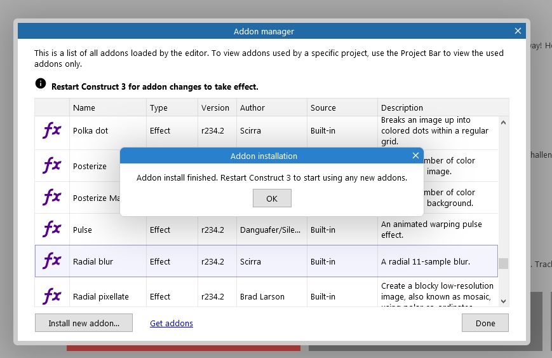The image size is (552, 358).
Task: Click Effect type in Radial blur row
Action: click(x=160, y=261)
